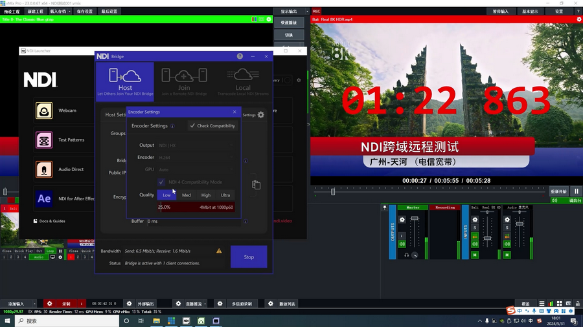Click the copy-to-clipboard icon in Bridge
Image resolution: width=583 pixels, height=327 pixels.
tap(256, 185)
